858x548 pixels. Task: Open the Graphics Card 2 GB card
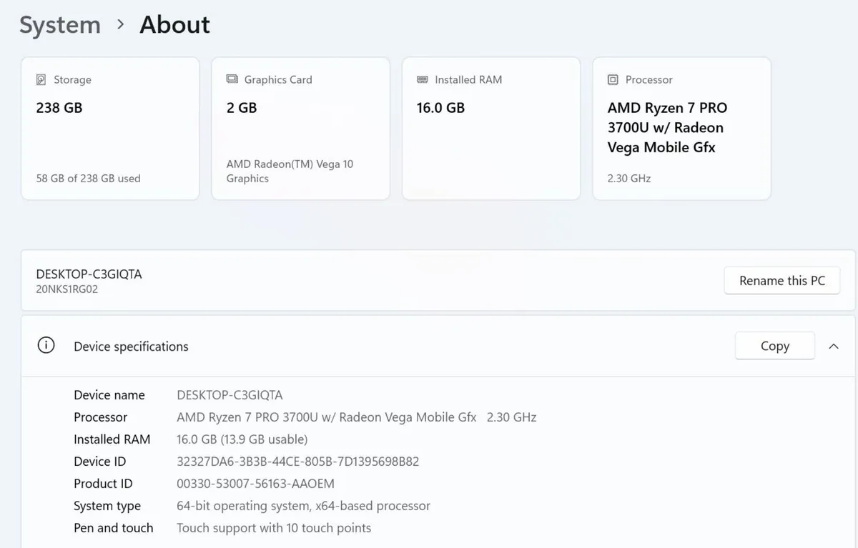301,129
